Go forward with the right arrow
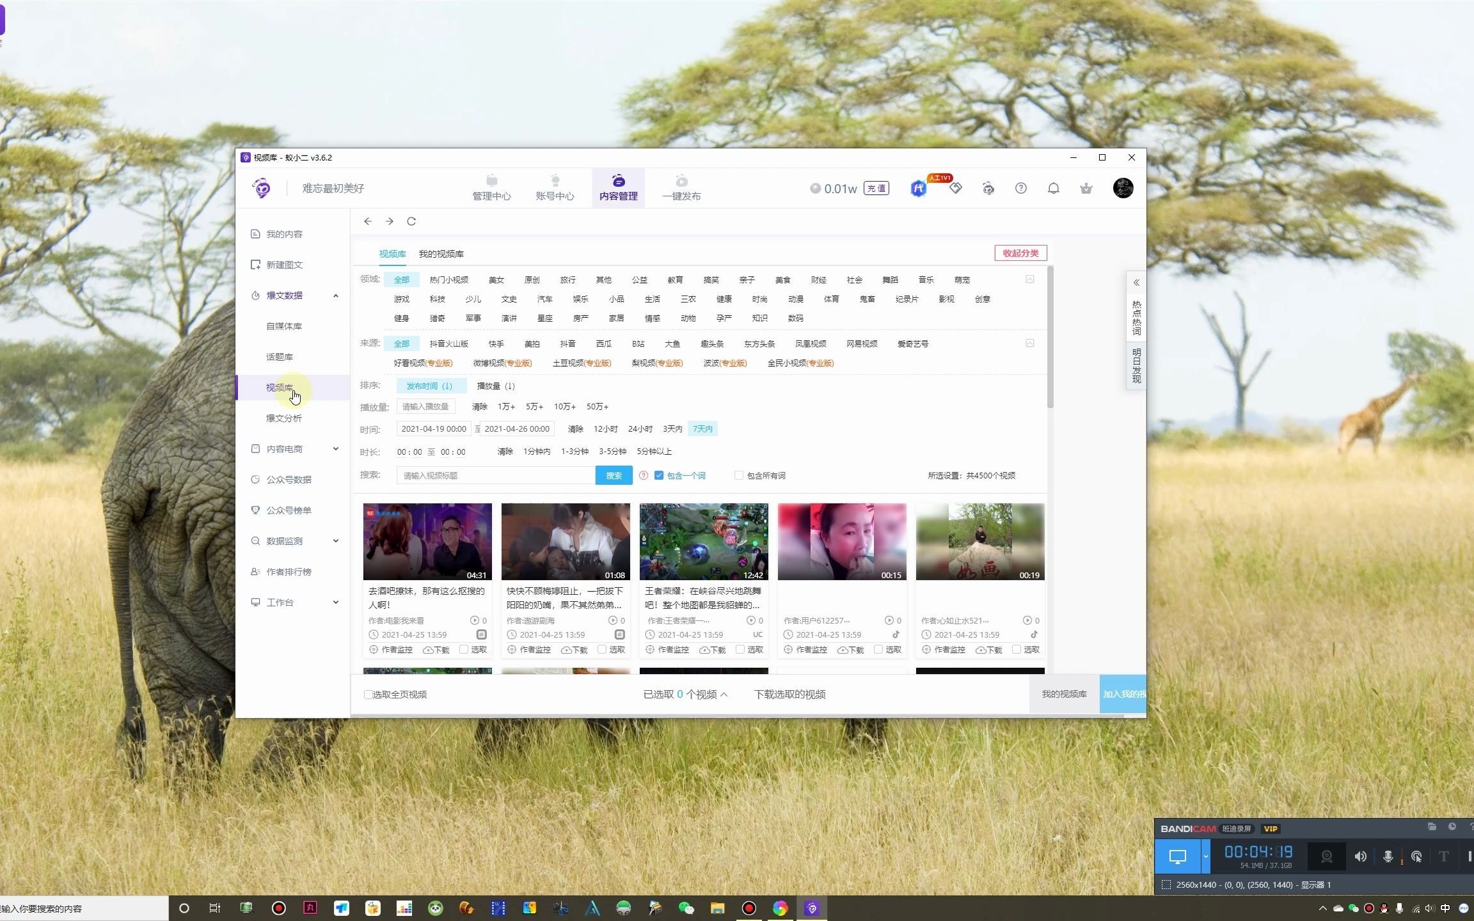This screenshot has height=921, width=1474. point(389,221)
